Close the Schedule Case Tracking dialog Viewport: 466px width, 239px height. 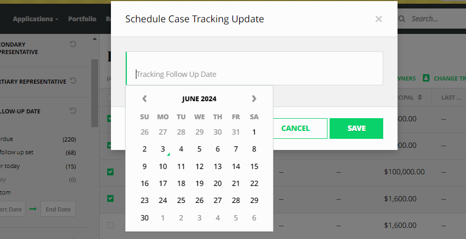[378, 19]
